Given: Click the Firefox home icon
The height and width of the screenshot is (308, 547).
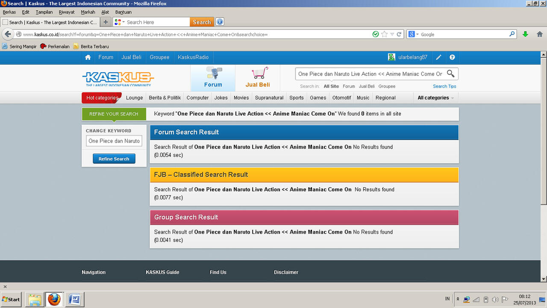Looking at the screenshot, I should [x=540, y=34].
